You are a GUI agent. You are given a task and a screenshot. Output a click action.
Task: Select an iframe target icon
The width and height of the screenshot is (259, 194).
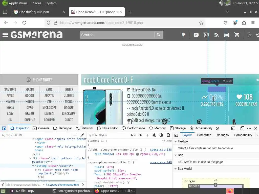tap(233, 128)
